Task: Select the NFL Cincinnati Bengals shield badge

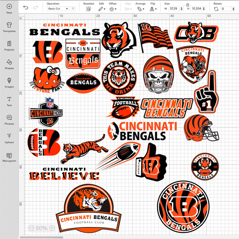Action: click(x=46, y=112)
